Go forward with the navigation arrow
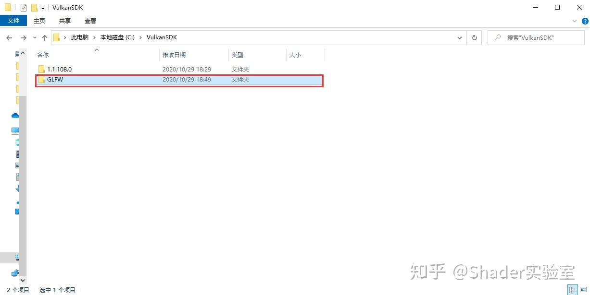590x295 pixels. (x=23, y=37)
